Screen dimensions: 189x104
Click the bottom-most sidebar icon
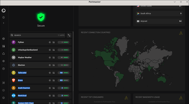(4, 98)
